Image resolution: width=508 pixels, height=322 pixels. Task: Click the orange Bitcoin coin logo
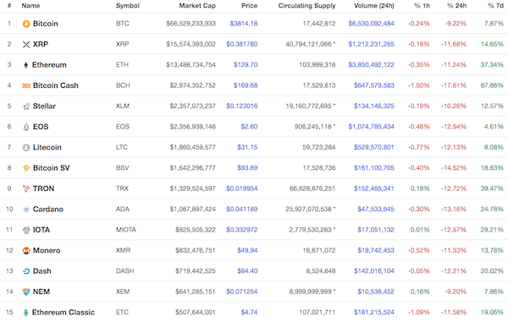pyautogui.click(x=26, y=24)
